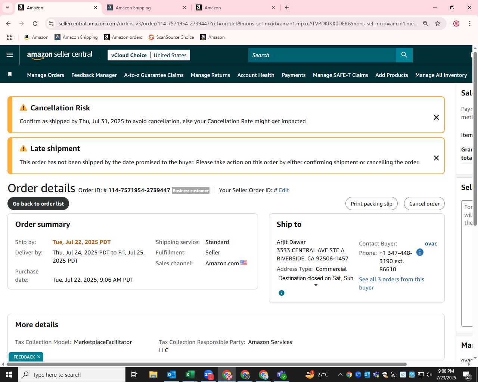Open File Explorer from the taskbar
This screenshot has height=382, width=478.
[x=153, y=375]
